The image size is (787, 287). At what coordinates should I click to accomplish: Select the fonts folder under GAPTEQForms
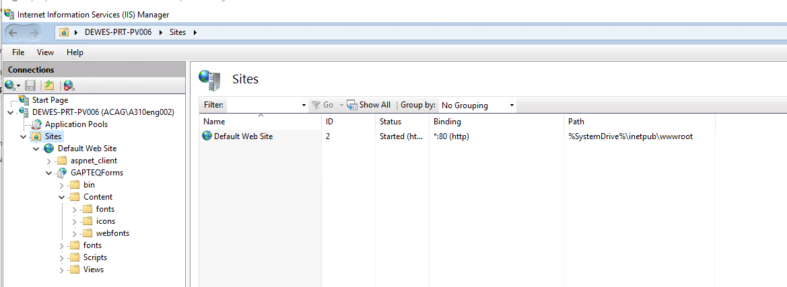tap(92, 245)
